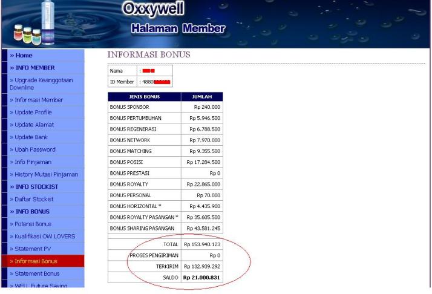Screen dimensions: 432x294
Task: Select the amount Rp 17.284.500
Action: [x=204, y=162]
